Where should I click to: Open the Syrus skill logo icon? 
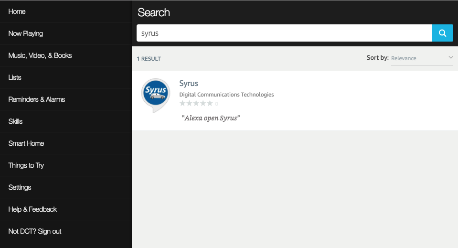pyautogui.click(x=156, y=95)
